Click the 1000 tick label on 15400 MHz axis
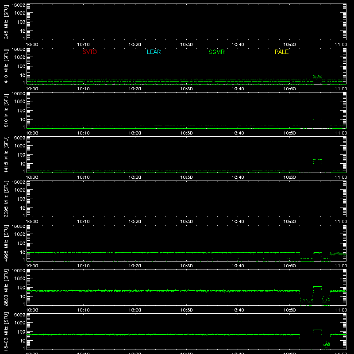This screenshot has height=354, width=354. point(20,323)
